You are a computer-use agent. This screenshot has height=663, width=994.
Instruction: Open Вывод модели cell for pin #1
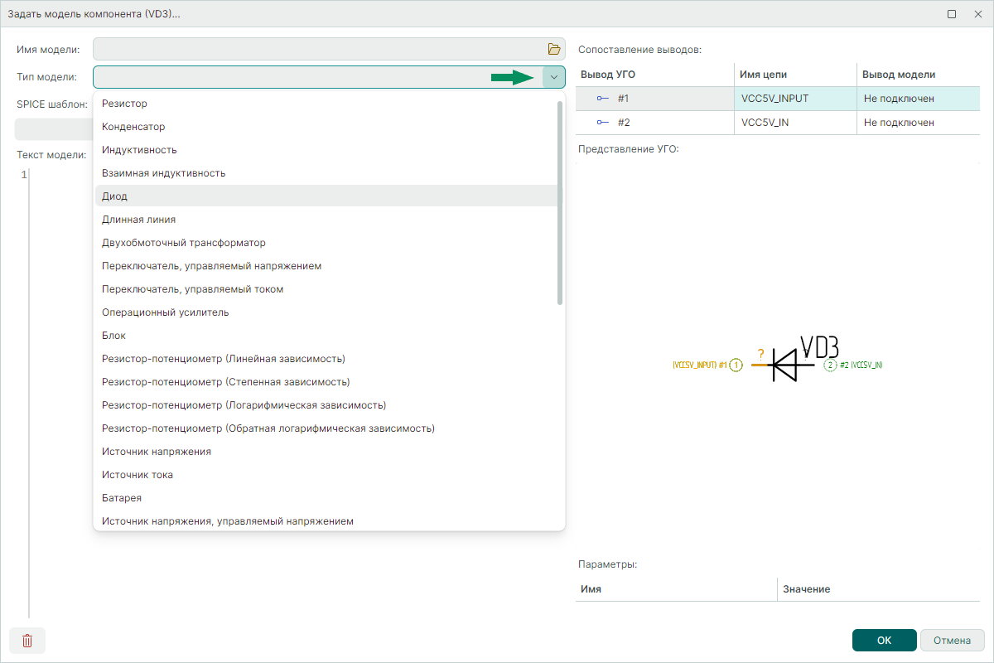pyautogui.click(x=919, y=99)
